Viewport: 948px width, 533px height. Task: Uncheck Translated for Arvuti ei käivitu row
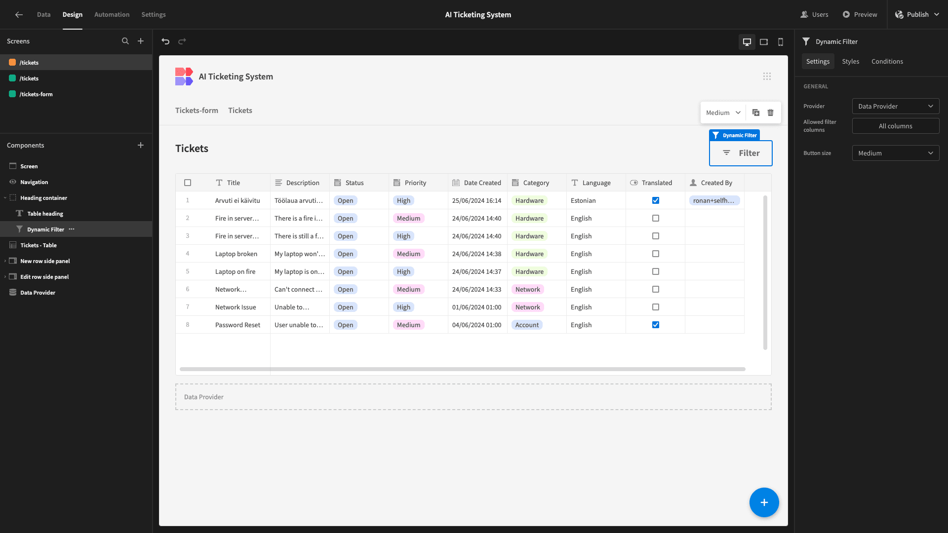click(656, 200)
